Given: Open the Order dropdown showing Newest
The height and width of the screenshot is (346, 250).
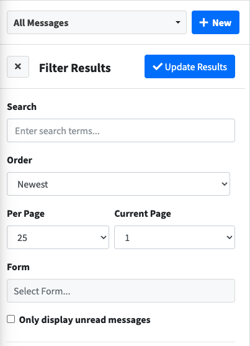Looking at the screenshot, I should click(x=118, y=184).
